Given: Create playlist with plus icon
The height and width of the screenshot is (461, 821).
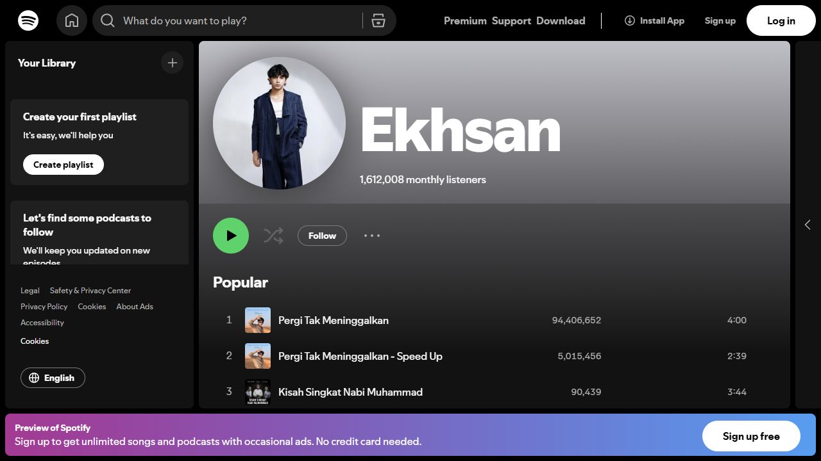Looking at the screenshot, I should coord(172,63).
